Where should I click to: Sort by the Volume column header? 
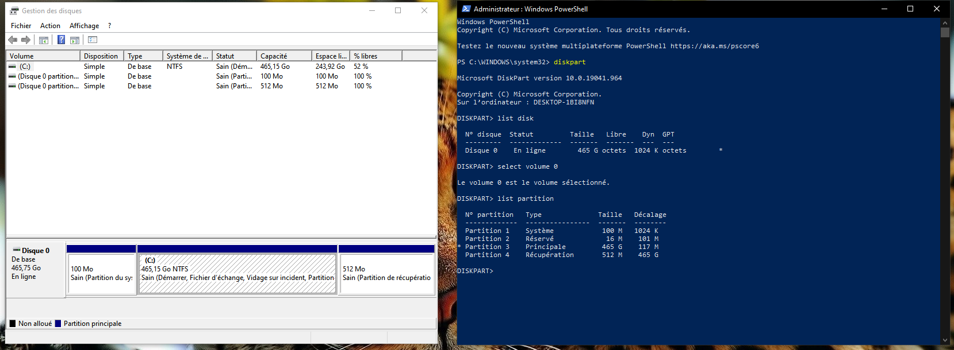click(x=43, y=56)
